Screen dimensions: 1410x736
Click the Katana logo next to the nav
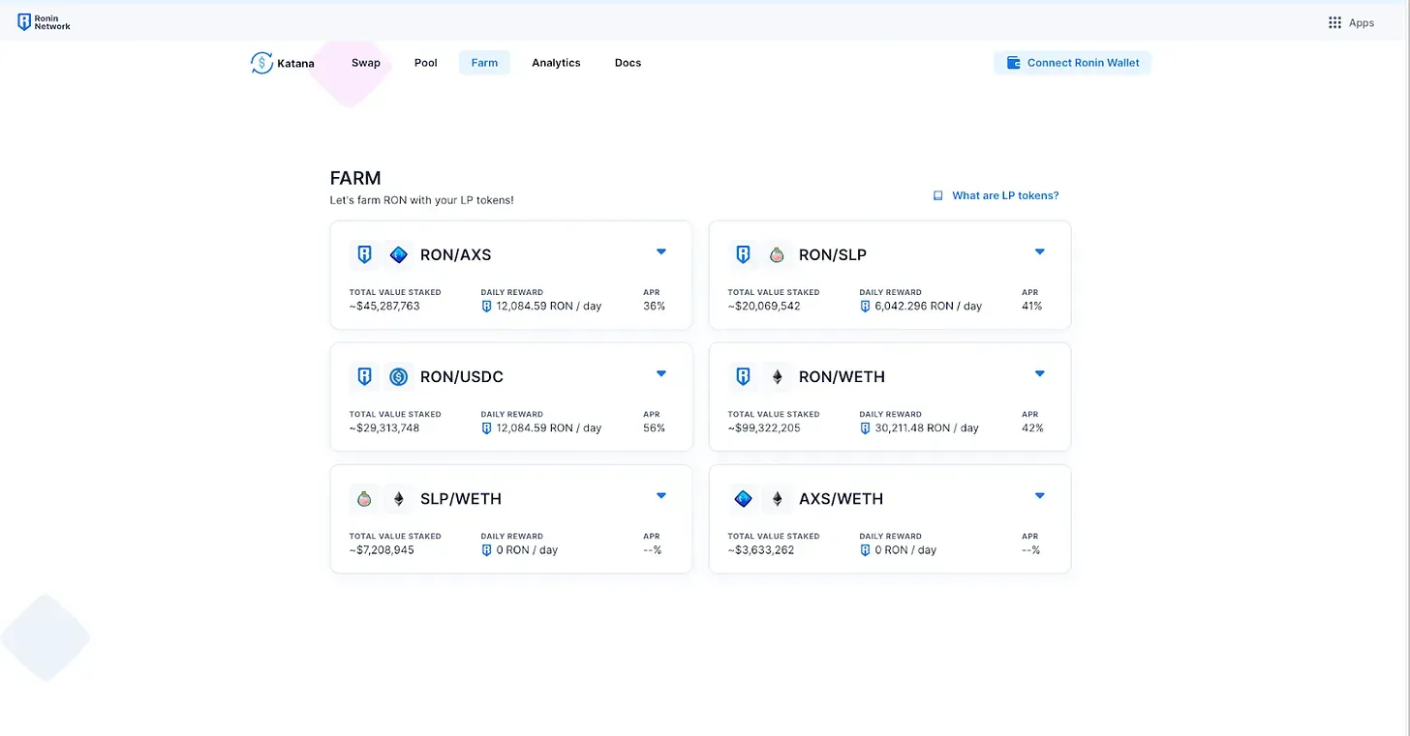point(261,62)
